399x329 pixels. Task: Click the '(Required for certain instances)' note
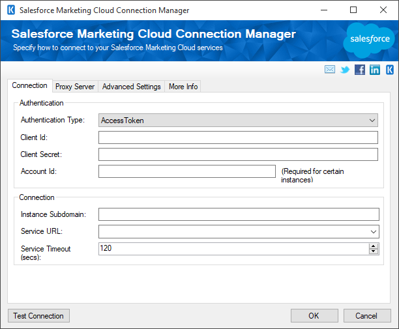pyautogui.click(x=312, y=175)
